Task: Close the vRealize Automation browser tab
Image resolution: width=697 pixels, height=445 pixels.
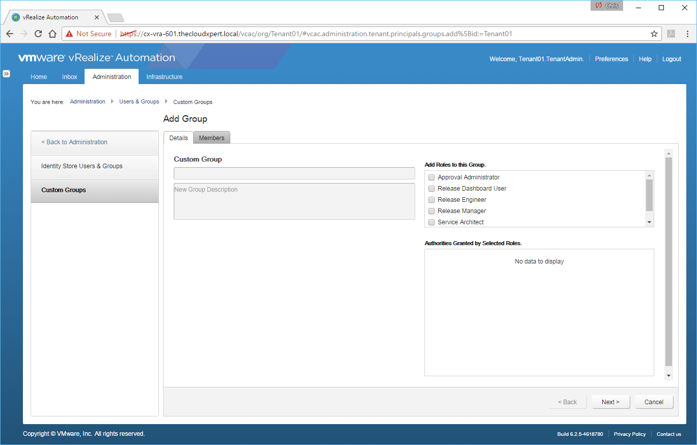Action: 97,17
